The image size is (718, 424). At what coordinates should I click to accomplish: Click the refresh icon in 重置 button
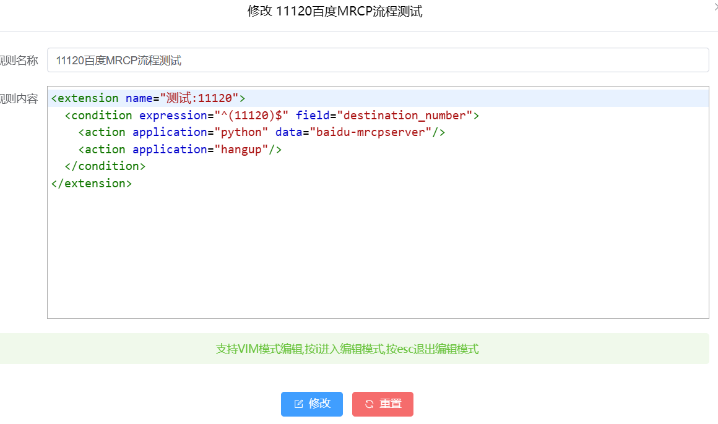pyautogui.click(x=369, y=404)
